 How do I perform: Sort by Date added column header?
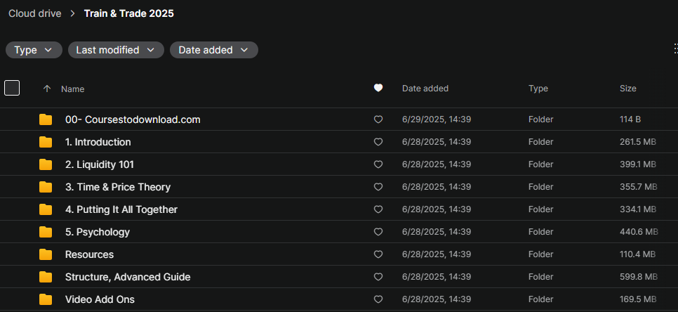click(425, 89)
